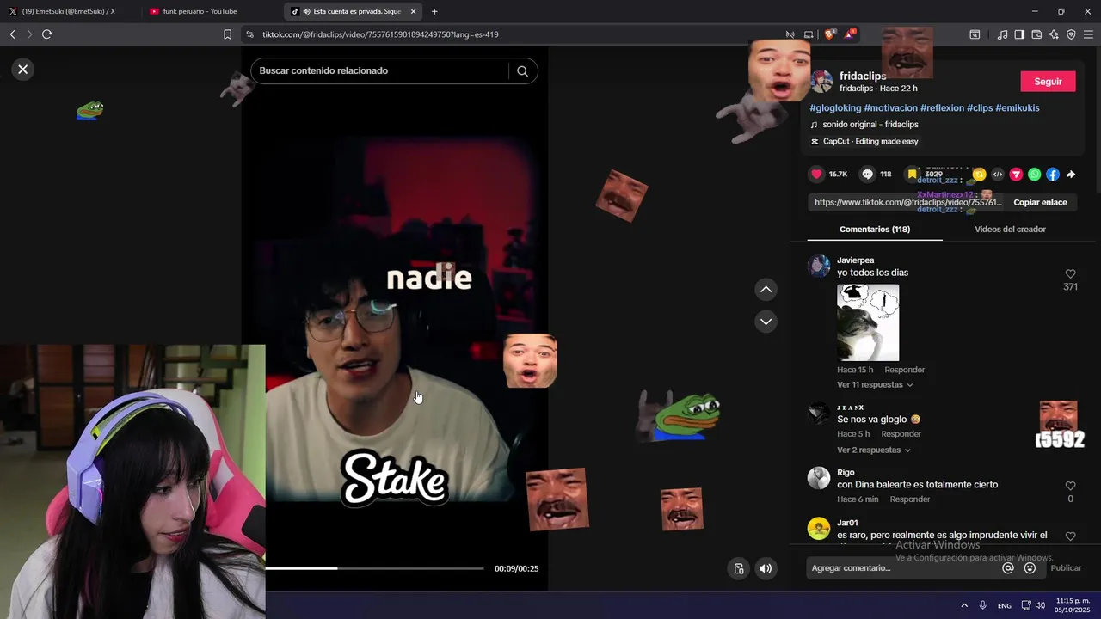
Task: Open comments via the speech bubble icon
Action: (867, 175)
